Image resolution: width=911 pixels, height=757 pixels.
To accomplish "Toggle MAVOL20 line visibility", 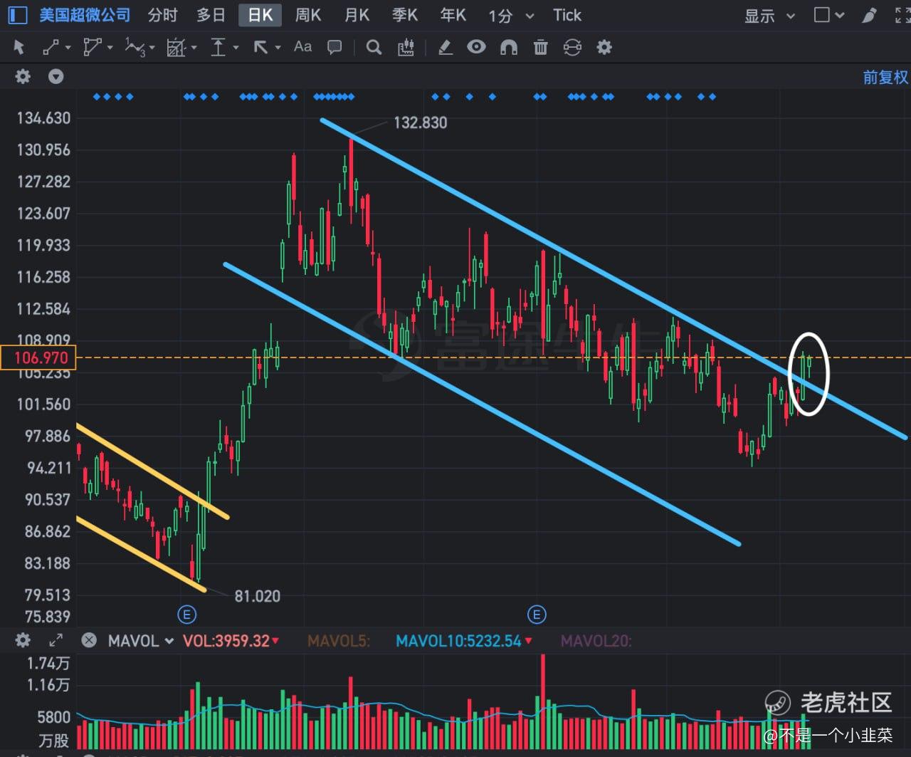I will click(x=596, y=641).
